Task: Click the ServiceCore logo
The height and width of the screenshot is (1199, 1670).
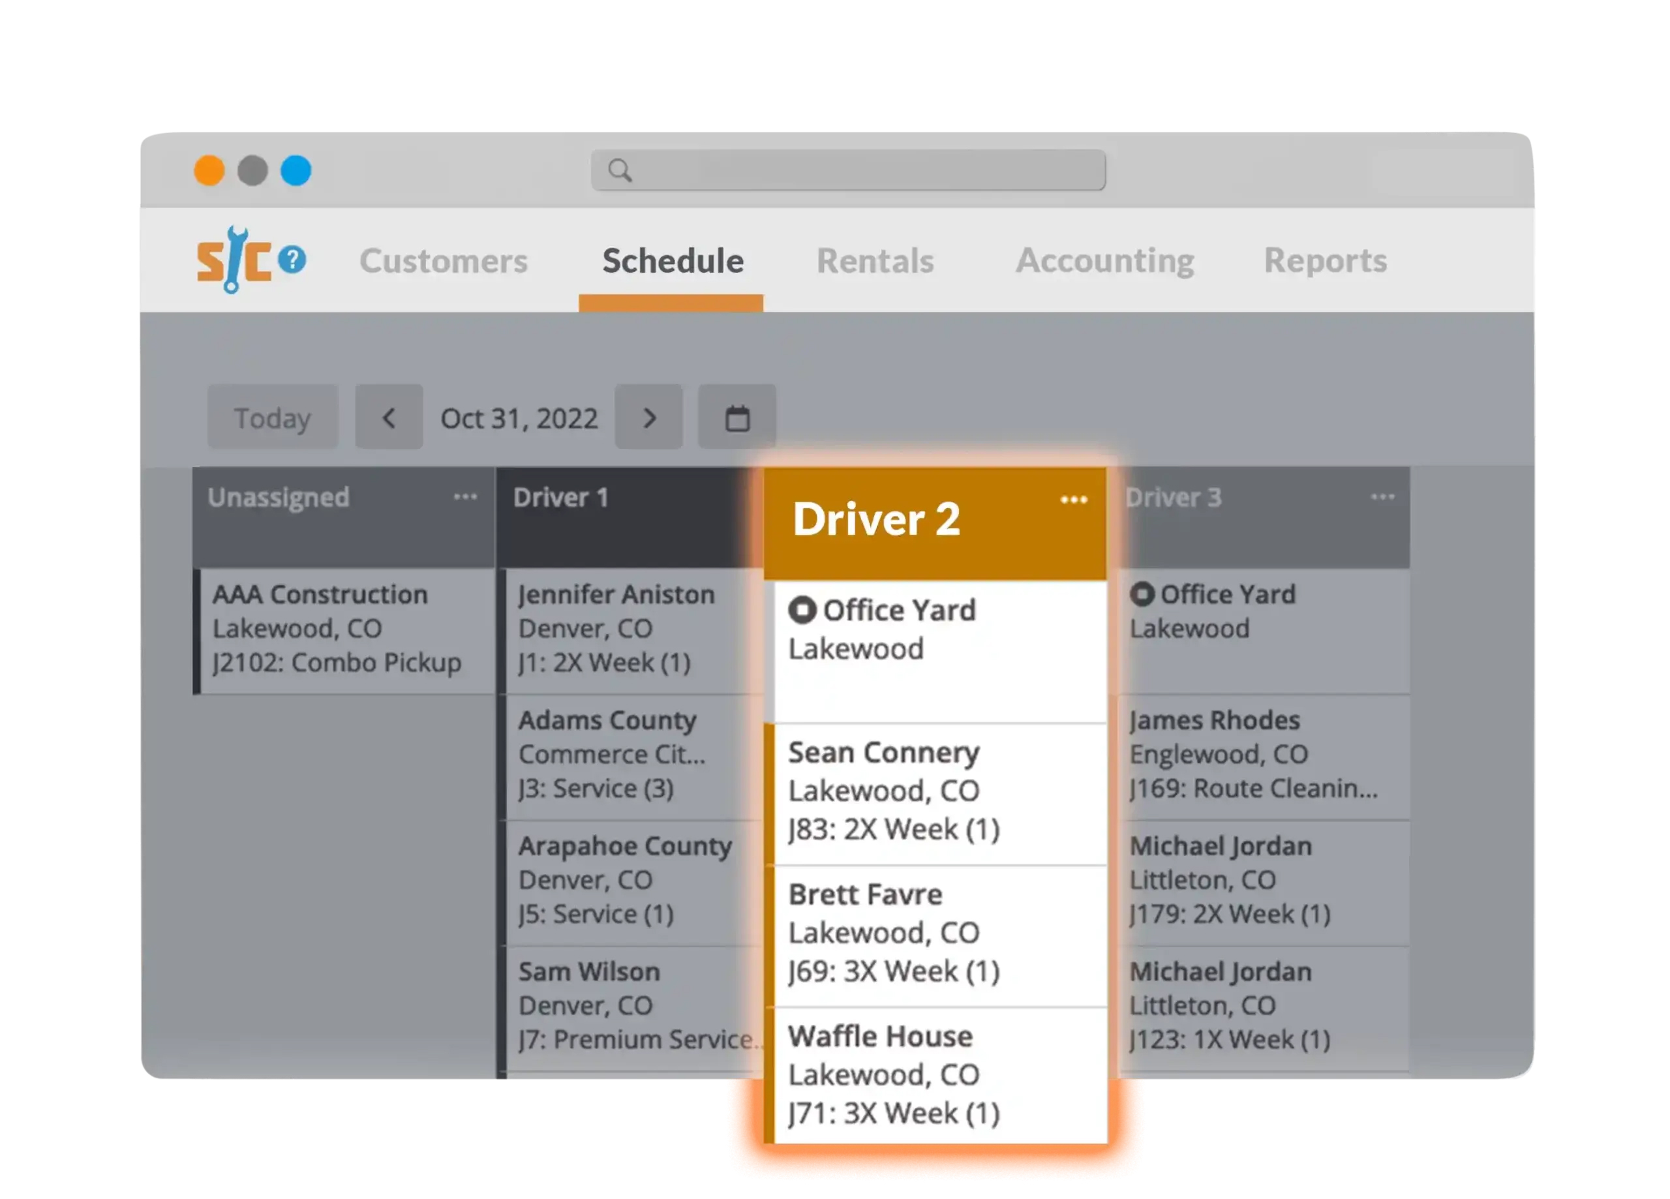Action: pyautogui.click(x=234, y=259)
